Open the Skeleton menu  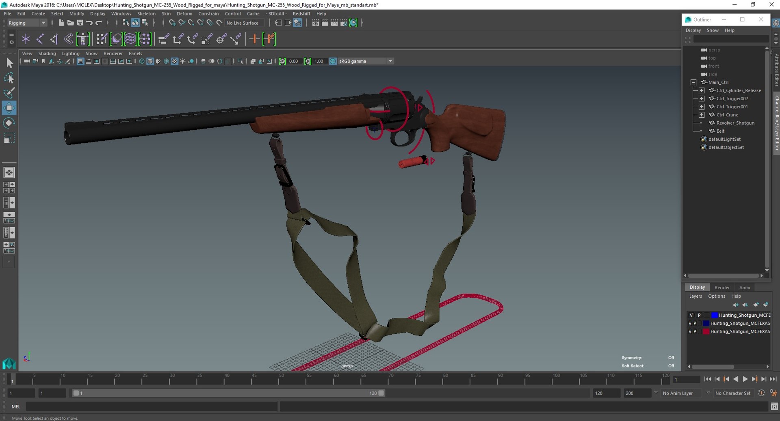[146, 13]
